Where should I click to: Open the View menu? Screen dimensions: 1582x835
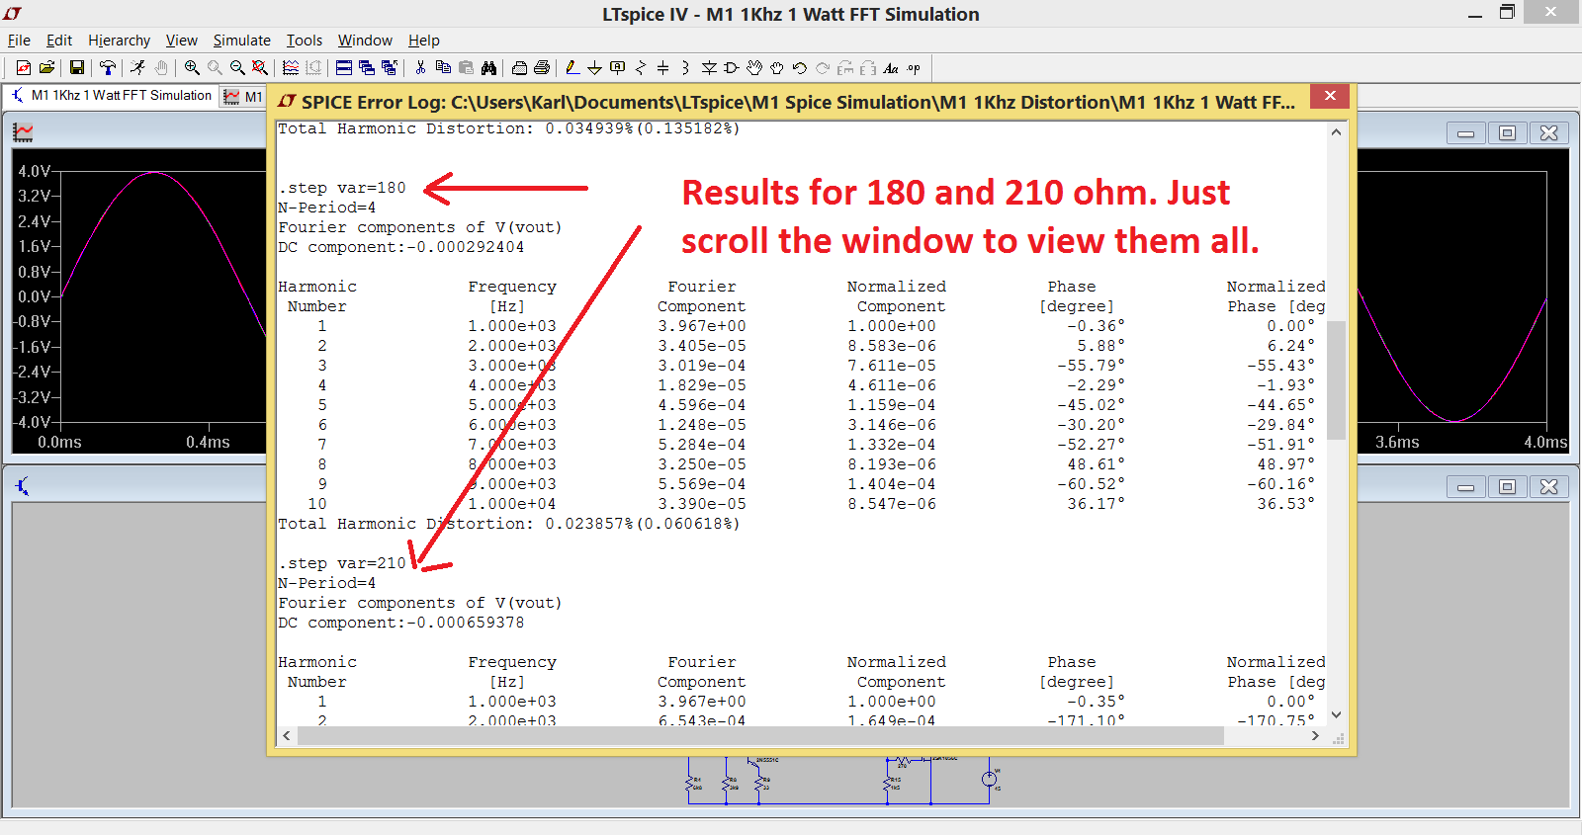181,41
